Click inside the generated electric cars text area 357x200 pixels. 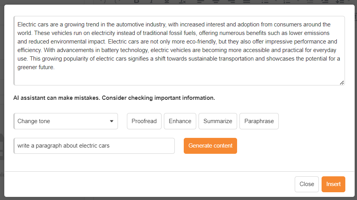pyautogui.click(x=179, y=50)
